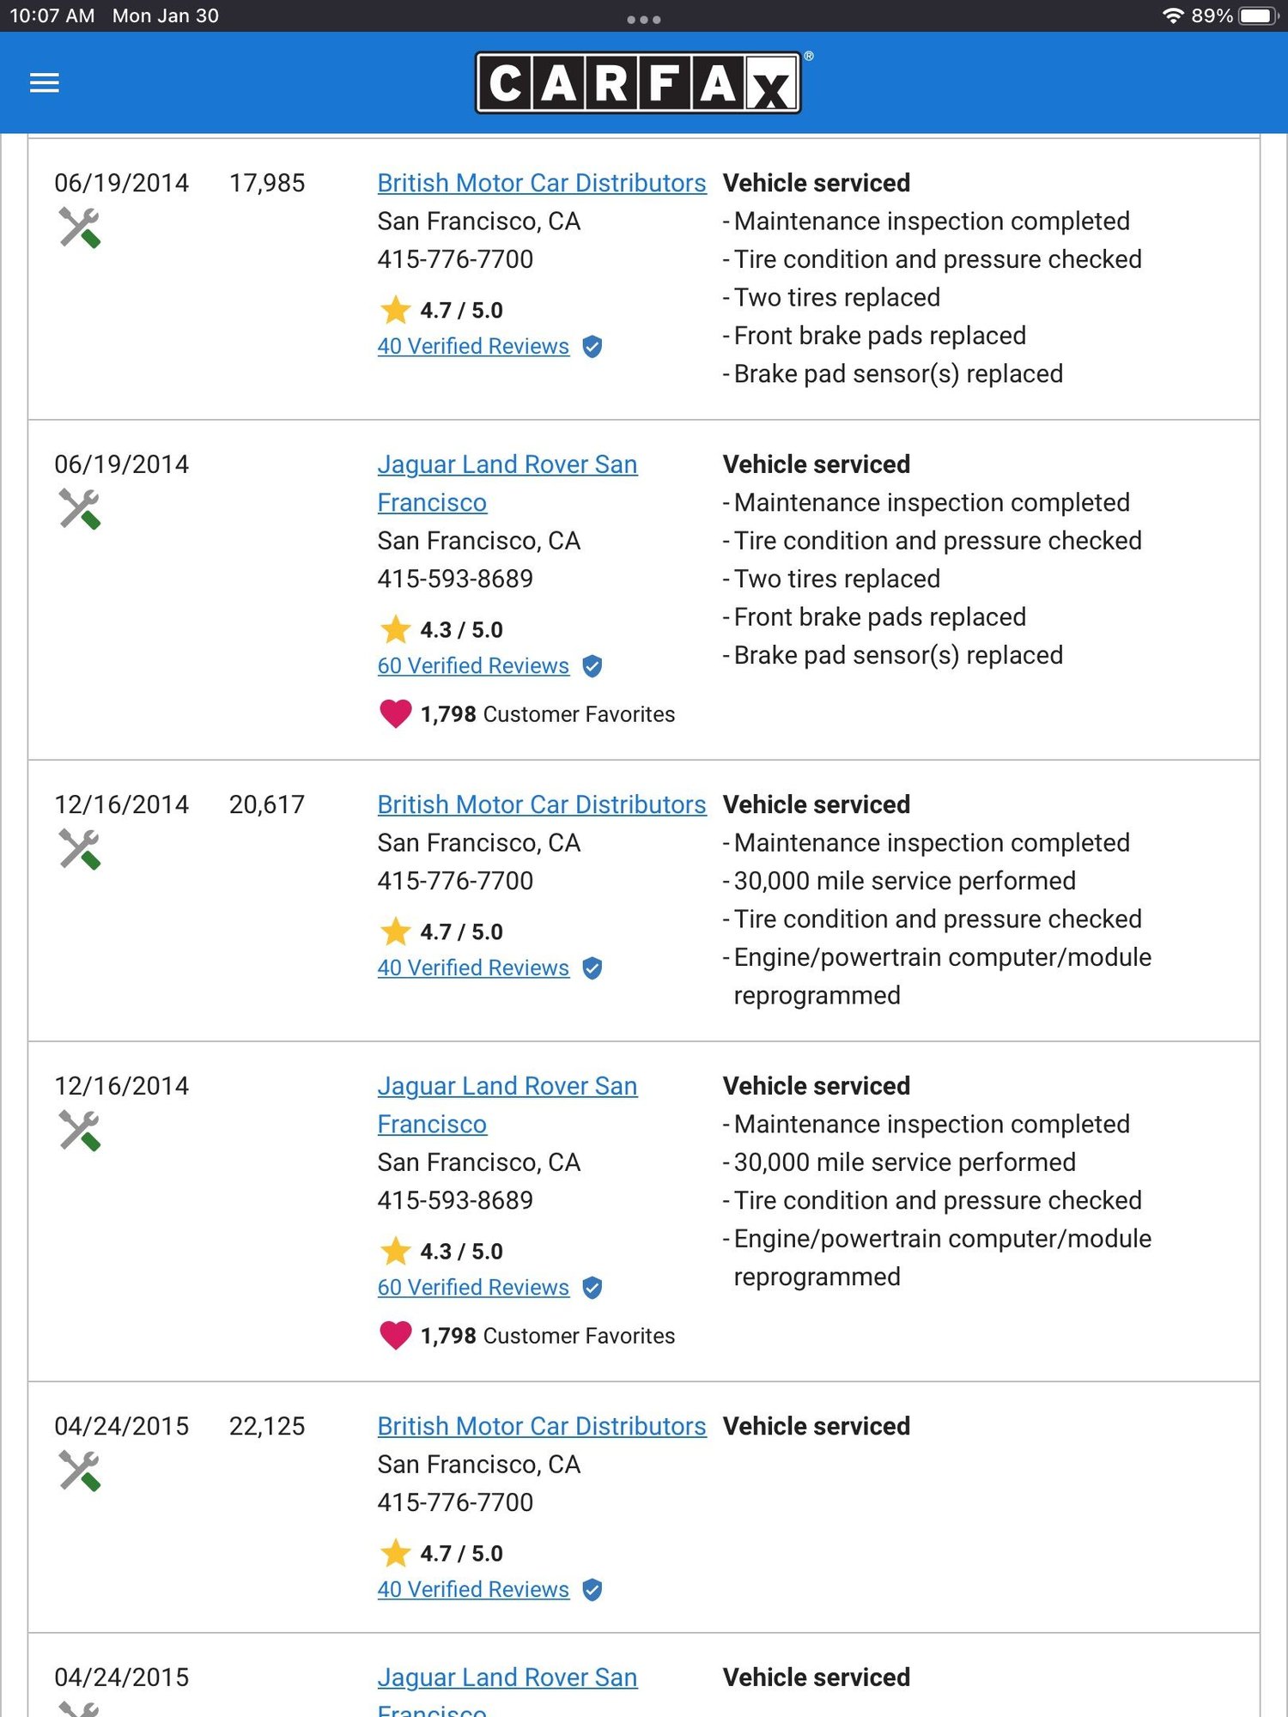Tap the Wi-Fi status indicator
This screenshot has width=1288, height=1717.
(x=1173, y=15)
